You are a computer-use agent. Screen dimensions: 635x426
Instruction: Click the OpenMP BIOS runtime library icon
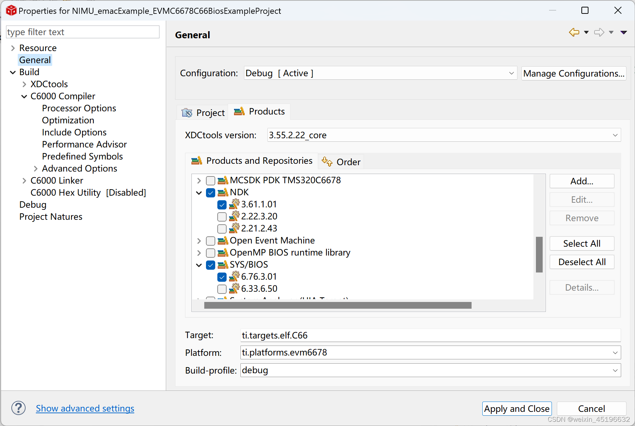(x=223, y=253)
